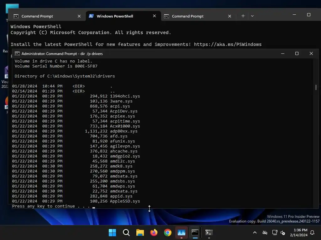
Task: Click the amdsata.sys entry
Action: (124, 176)
